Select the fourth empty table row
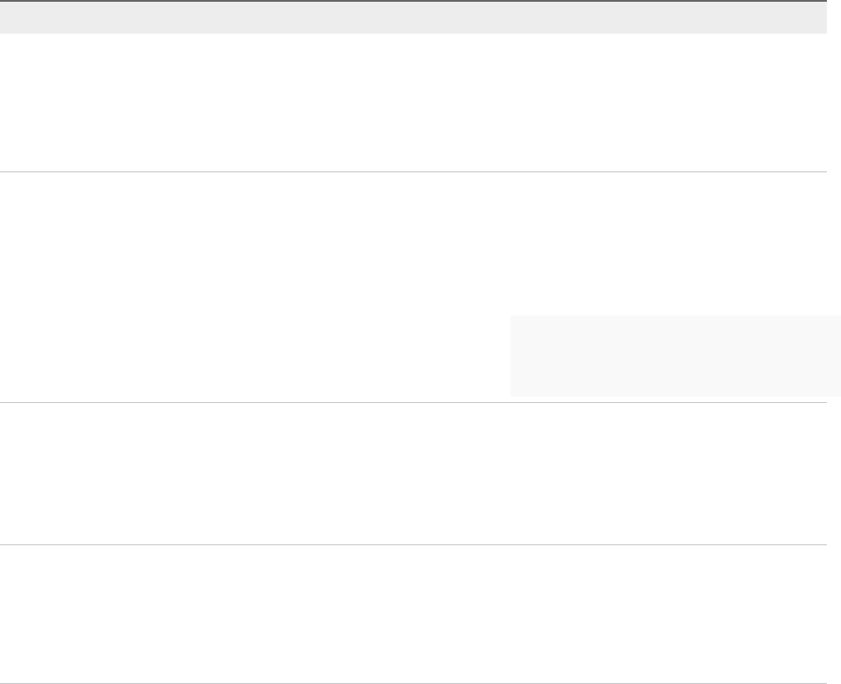The image size is (841, 684). click(413, 613)
